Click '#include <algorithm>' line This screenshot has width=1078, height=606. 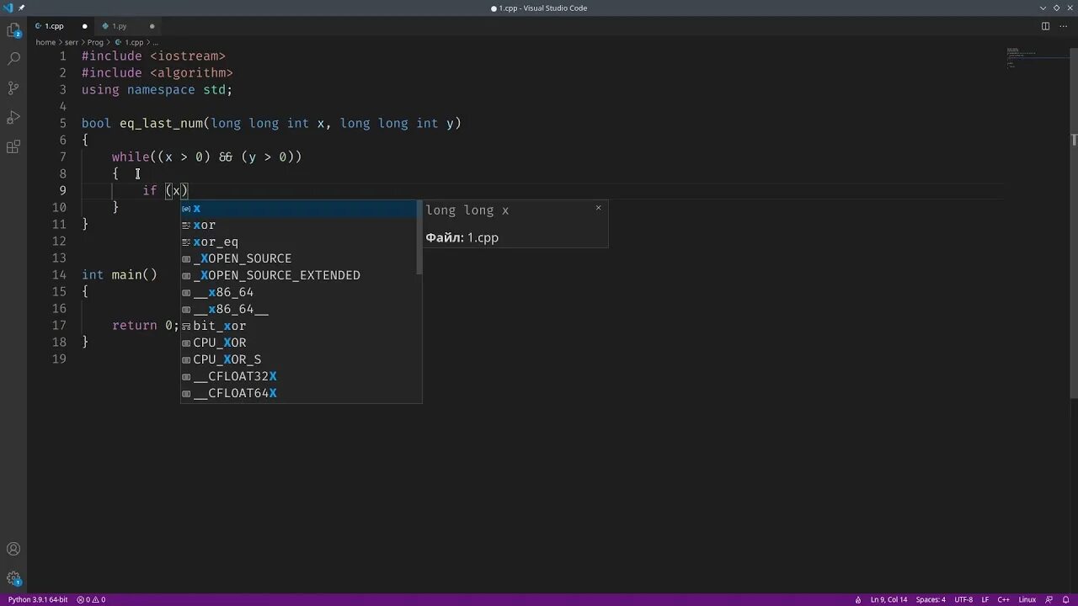click(x=157, y=72)
